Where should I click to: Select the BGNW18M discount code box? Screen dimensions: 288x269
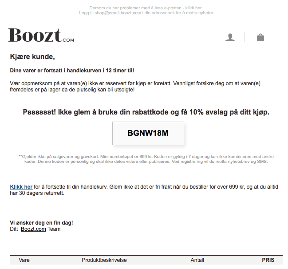tap(148, 133)
